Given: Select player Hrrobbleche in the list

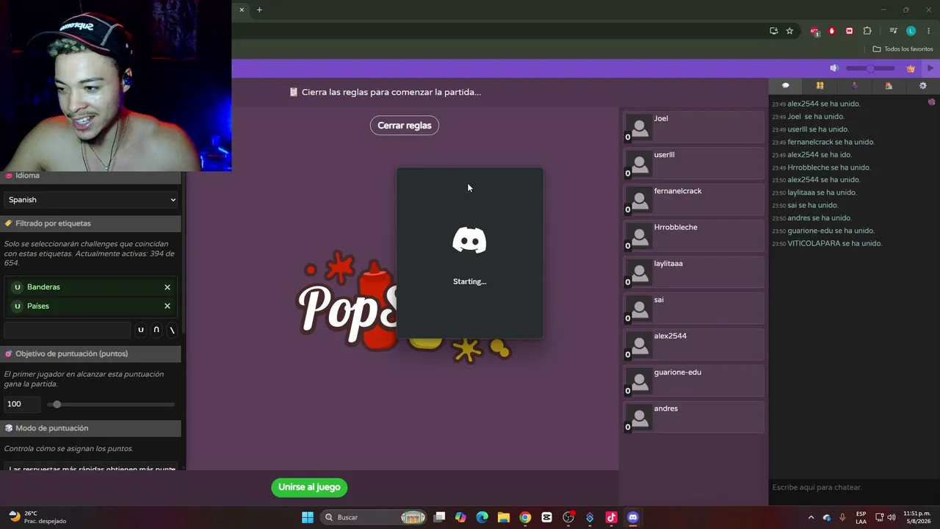Looking at the screenshot, I should coord(693,236).
